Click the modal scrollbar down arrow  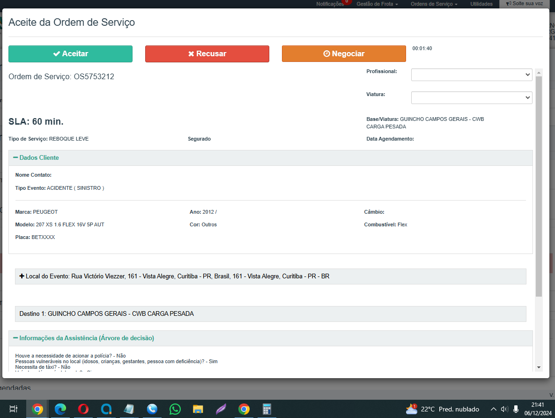tap(539, 367)
